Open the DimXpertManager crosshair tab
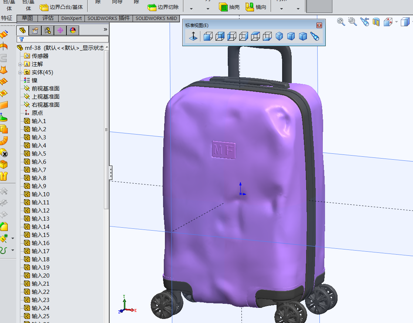Viewport: 413px width, 323px height. (x=60, y=31)
